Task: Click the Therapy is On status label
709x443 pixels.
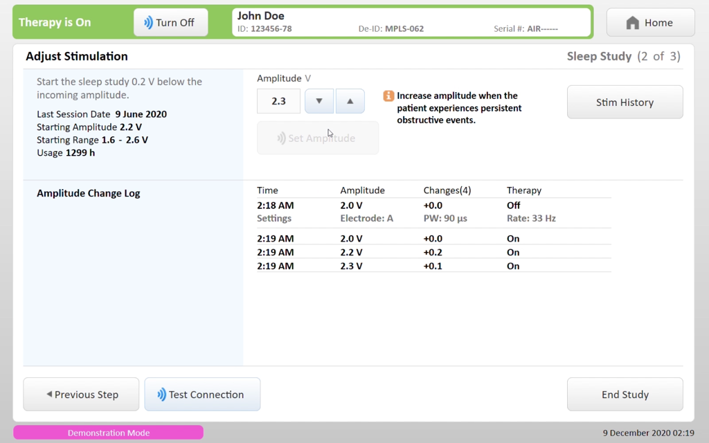Action: pos(55,23)
